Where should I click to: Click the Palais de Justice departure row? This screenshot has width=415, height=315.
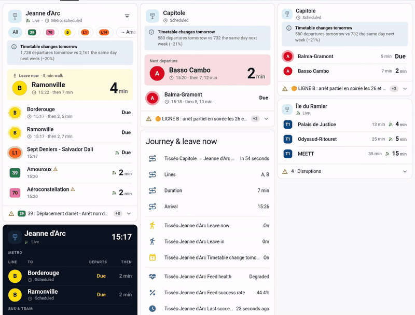(x=344, y=125)
